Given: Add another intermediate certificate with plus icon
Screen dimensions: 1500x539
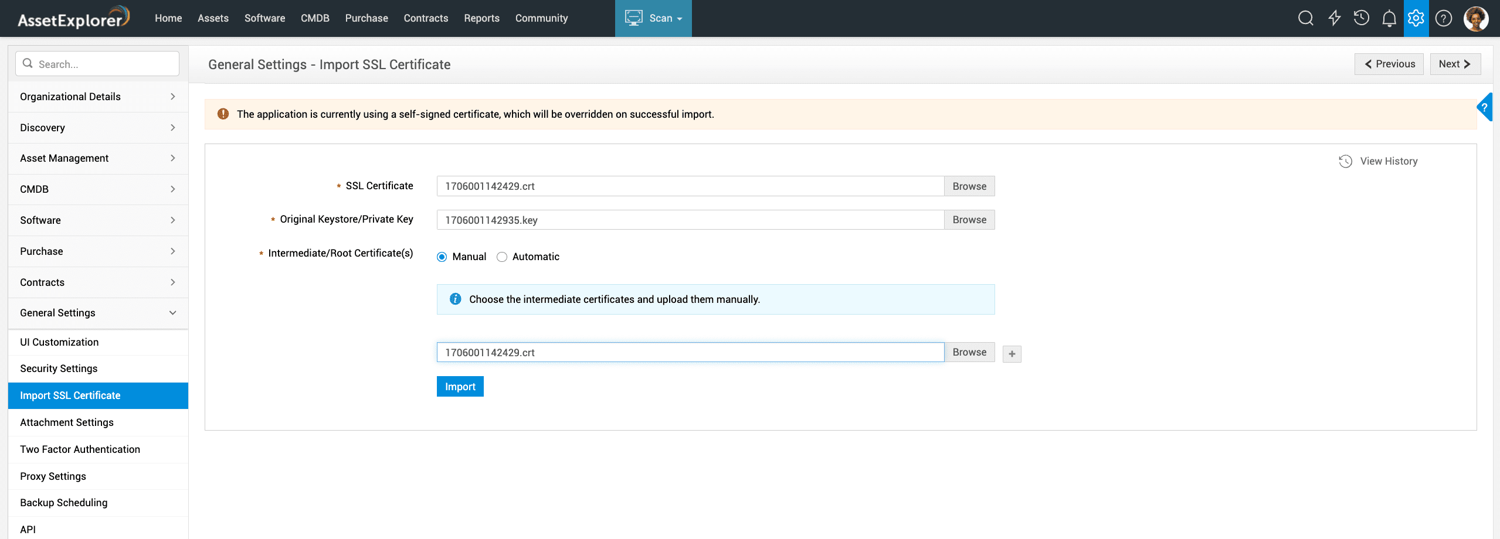Looking at the screenshot, I should (1012, 354).
